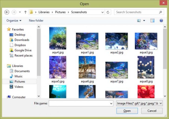
Task: Select the aqua4.jpg thumbnail
Action: [x=58, y=38]
